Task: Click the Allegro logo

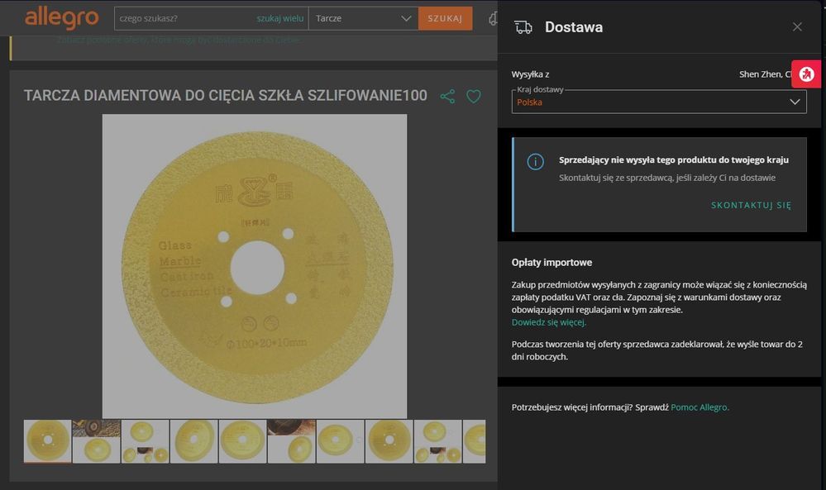Action: (61, 17)
